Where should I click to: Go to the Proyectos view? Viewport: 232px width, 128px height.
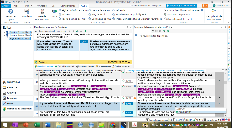(17, 87)
